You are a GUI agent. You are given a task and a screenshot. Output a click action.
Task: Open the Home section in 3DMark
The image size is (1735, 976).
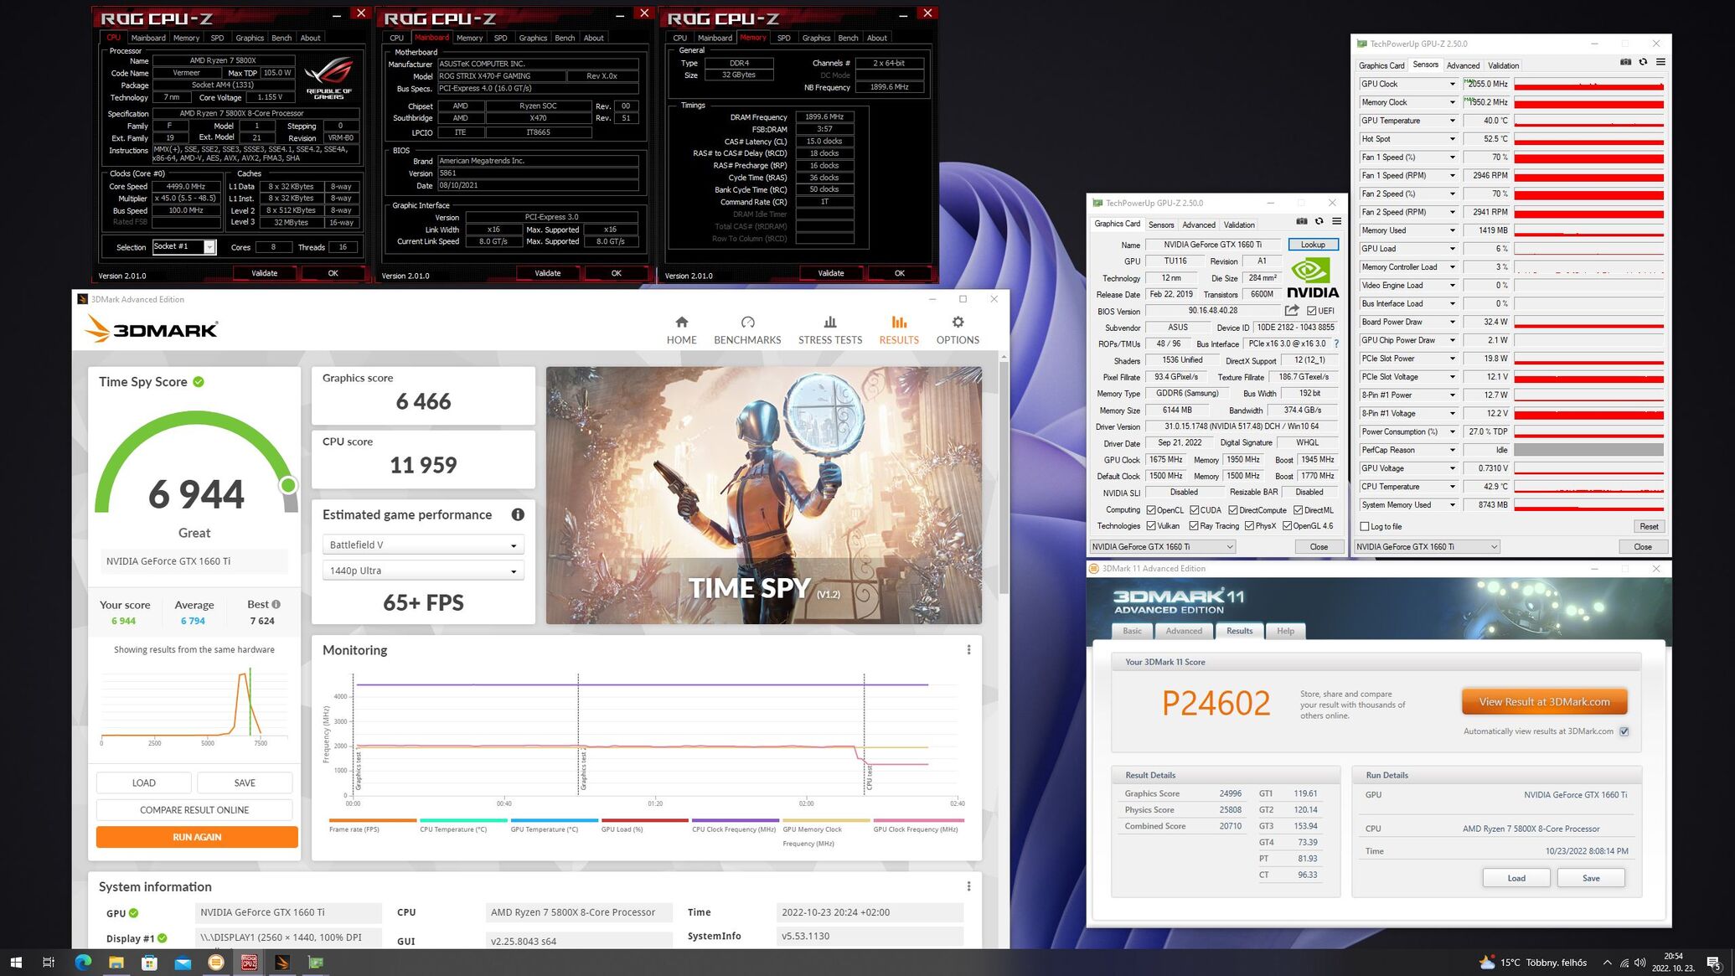pos(681,330)
